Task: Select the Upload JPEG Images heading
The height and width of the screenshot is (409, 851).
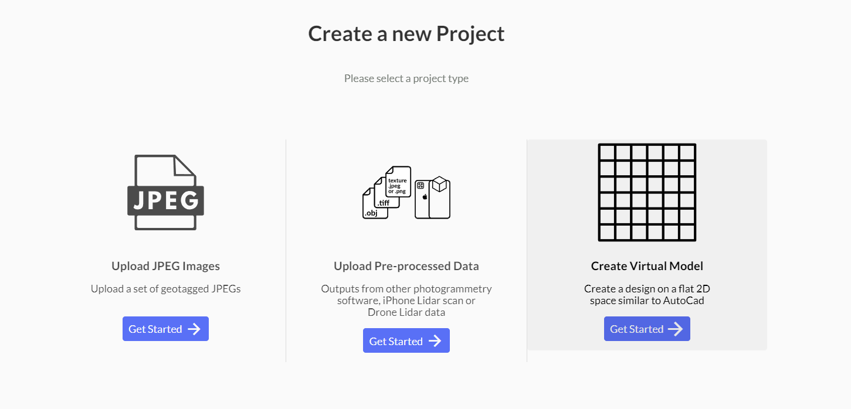Action: (x=165, y=266)
